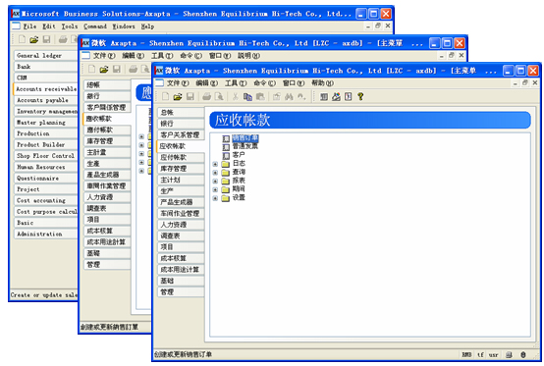The width and height of the screenshot is (544, 366).
Task: Expand the 期间 folder node
Action: coord(215,190)
